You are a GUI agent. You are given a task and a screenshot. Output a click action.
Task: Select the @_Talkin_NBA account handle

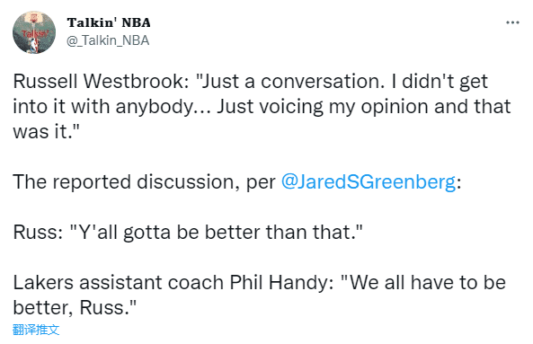(108, 40)
